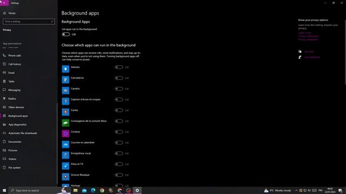Click the Astuces app icon
The image size is (346, 194).
[x=65, y=69]
